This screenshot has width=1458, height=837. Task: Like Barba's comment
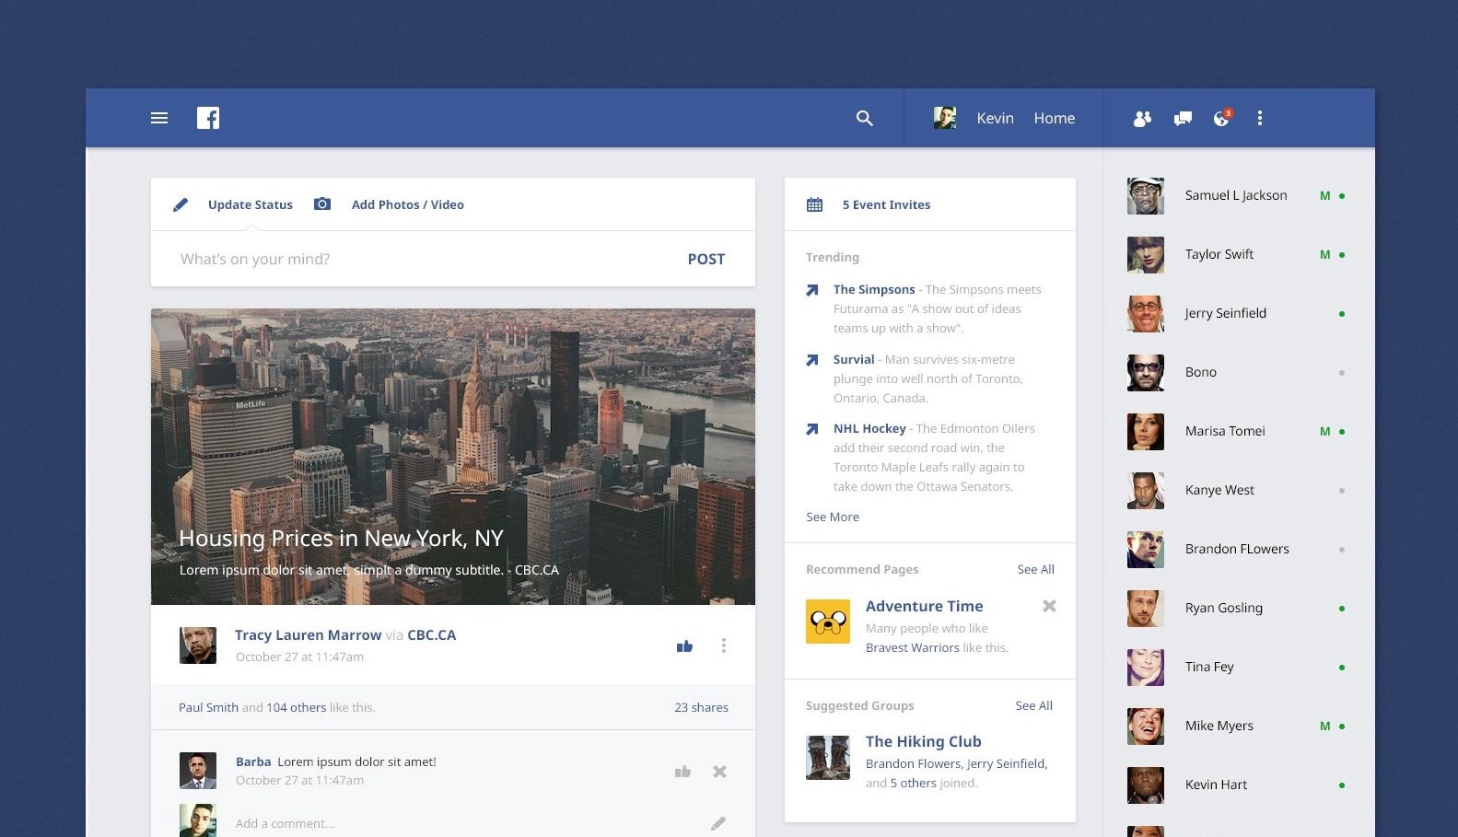point(682,771)
